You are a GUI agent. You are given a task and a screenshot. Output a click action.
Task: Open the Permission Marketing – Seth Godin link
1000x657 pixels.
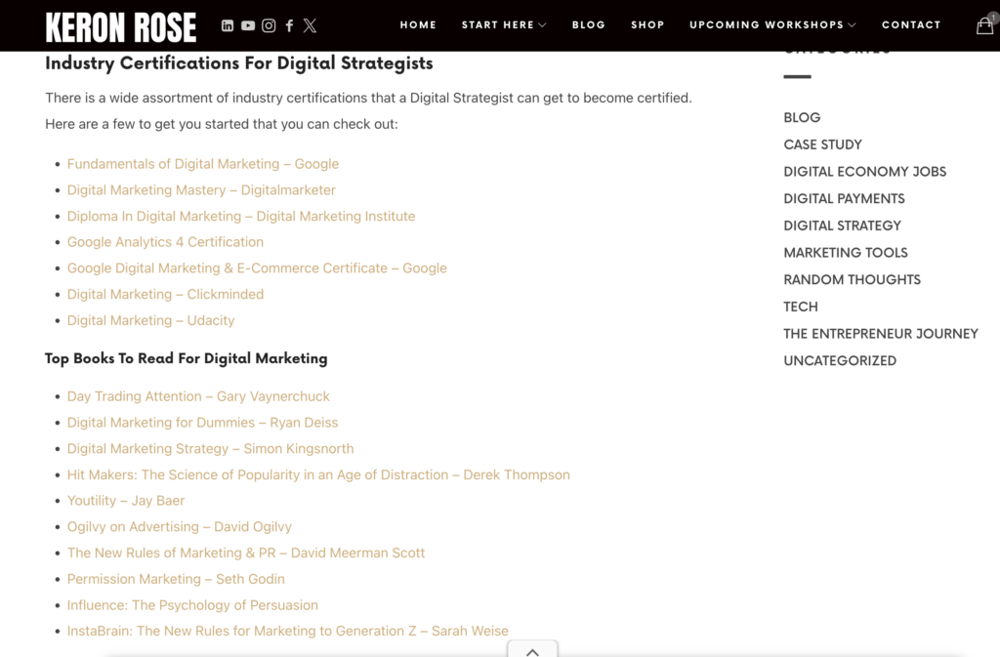tap(176, 579)
